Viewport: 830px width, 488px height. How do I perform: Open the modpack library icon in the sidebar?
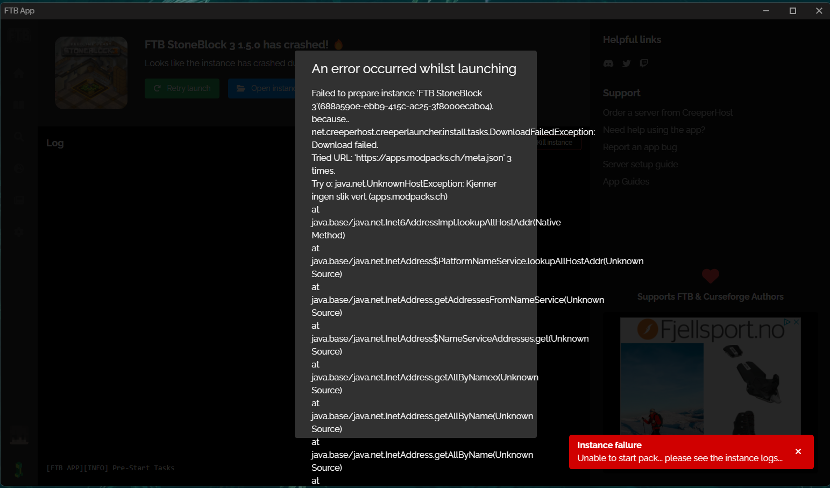click(x=19, y=104)
